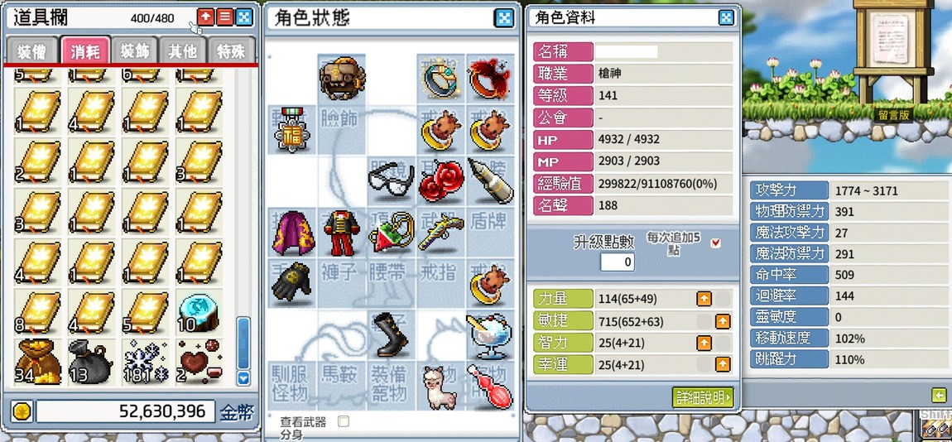Screen dimensions: 952x442
Task: Click the black money sack with 13
Action: coord(90,361)
